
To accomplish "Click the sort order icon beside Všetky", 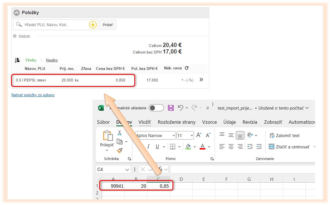I will click(17, 60).
